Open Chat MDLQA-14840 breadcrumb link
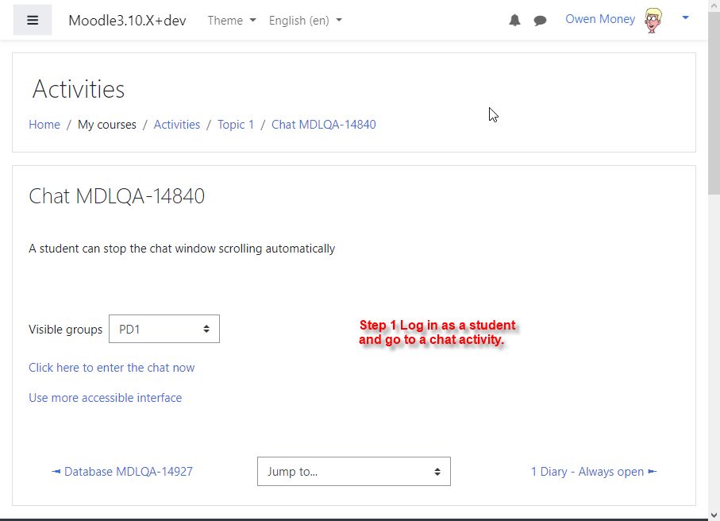The width and height of the screenshot is (720, 521). point(324,125)
